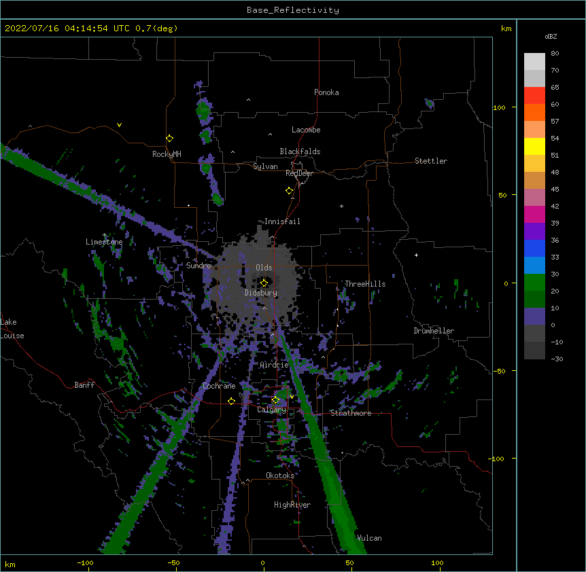
Task: Click the HighRiver city label
Action: click(292, 505)
